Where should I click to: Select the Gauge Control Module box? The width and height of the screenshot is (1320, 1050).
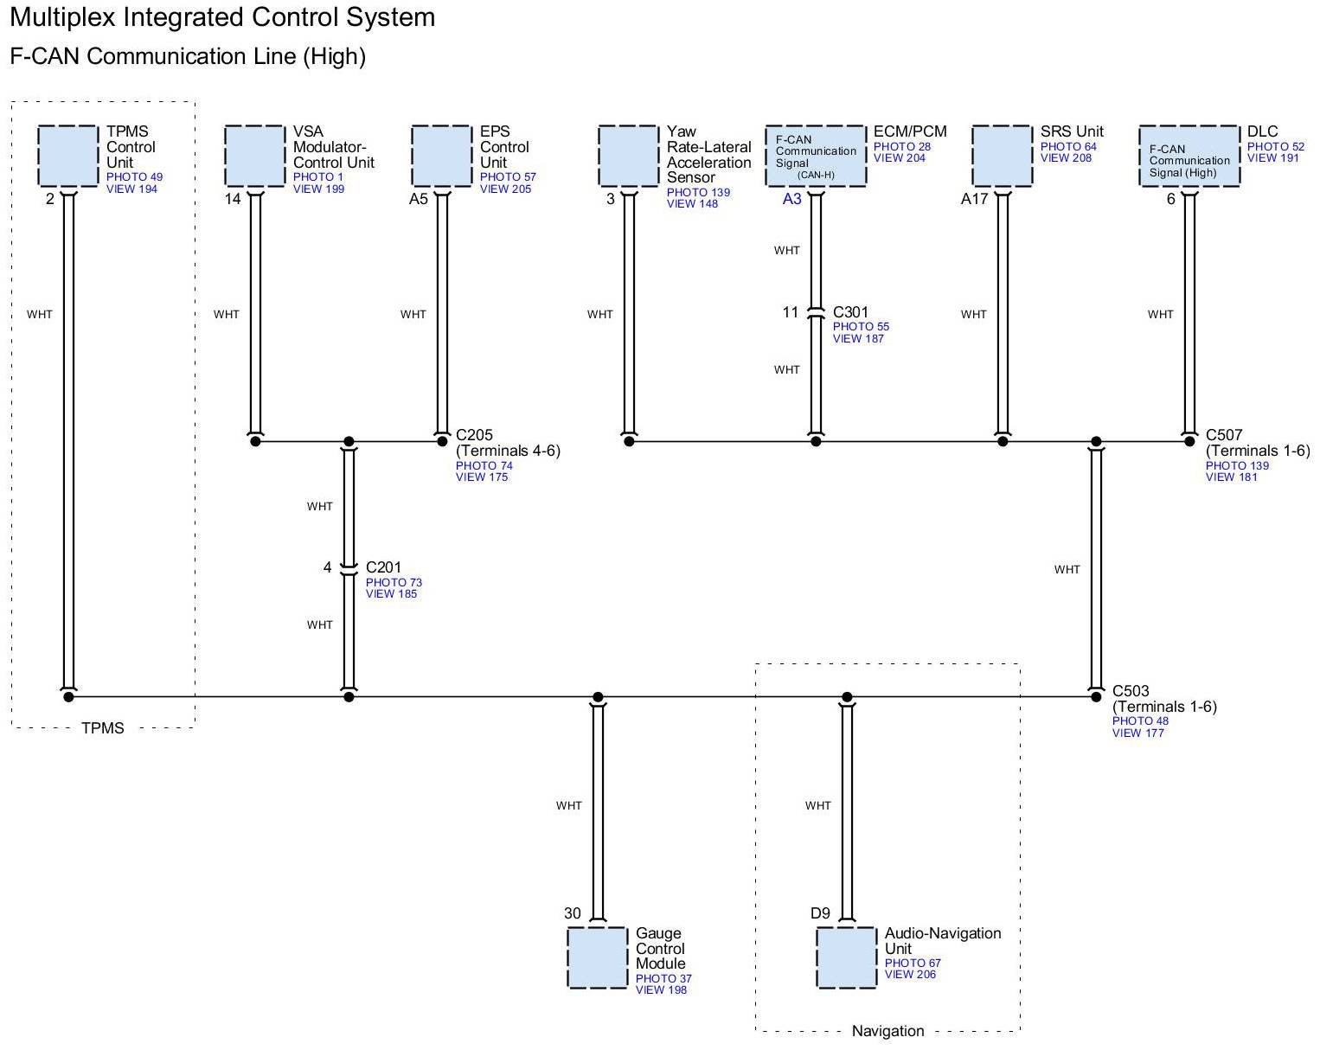tap(598, 957)
